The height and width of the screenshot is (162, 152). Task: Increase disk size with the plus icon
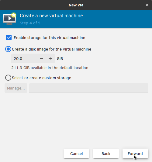coord(50,58)
